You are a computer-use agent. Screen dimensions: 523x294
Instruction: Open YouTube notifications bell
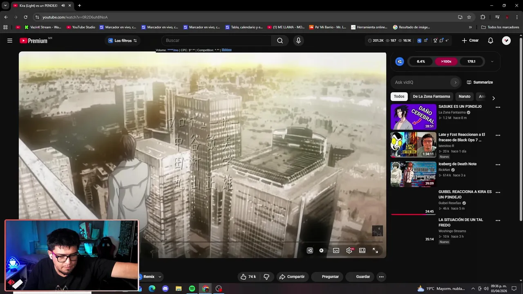tap(491, 40)
